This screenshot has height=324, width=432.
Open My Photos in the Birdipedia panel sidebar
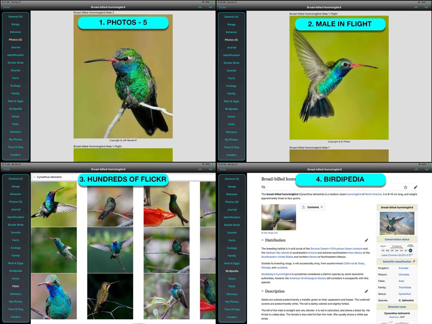coord(232,302)
